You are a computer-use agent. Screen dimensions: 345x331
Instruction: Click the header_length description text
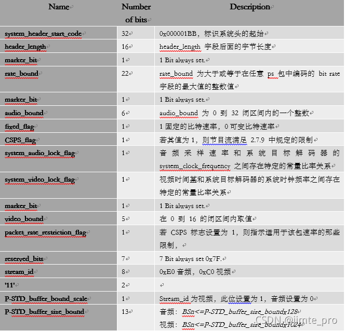[x=215, y=47]
